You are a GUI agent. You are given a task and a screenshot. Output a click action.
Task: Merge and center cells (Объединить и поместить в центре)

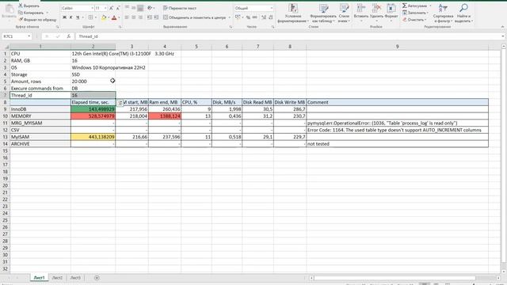click(194, 17)
